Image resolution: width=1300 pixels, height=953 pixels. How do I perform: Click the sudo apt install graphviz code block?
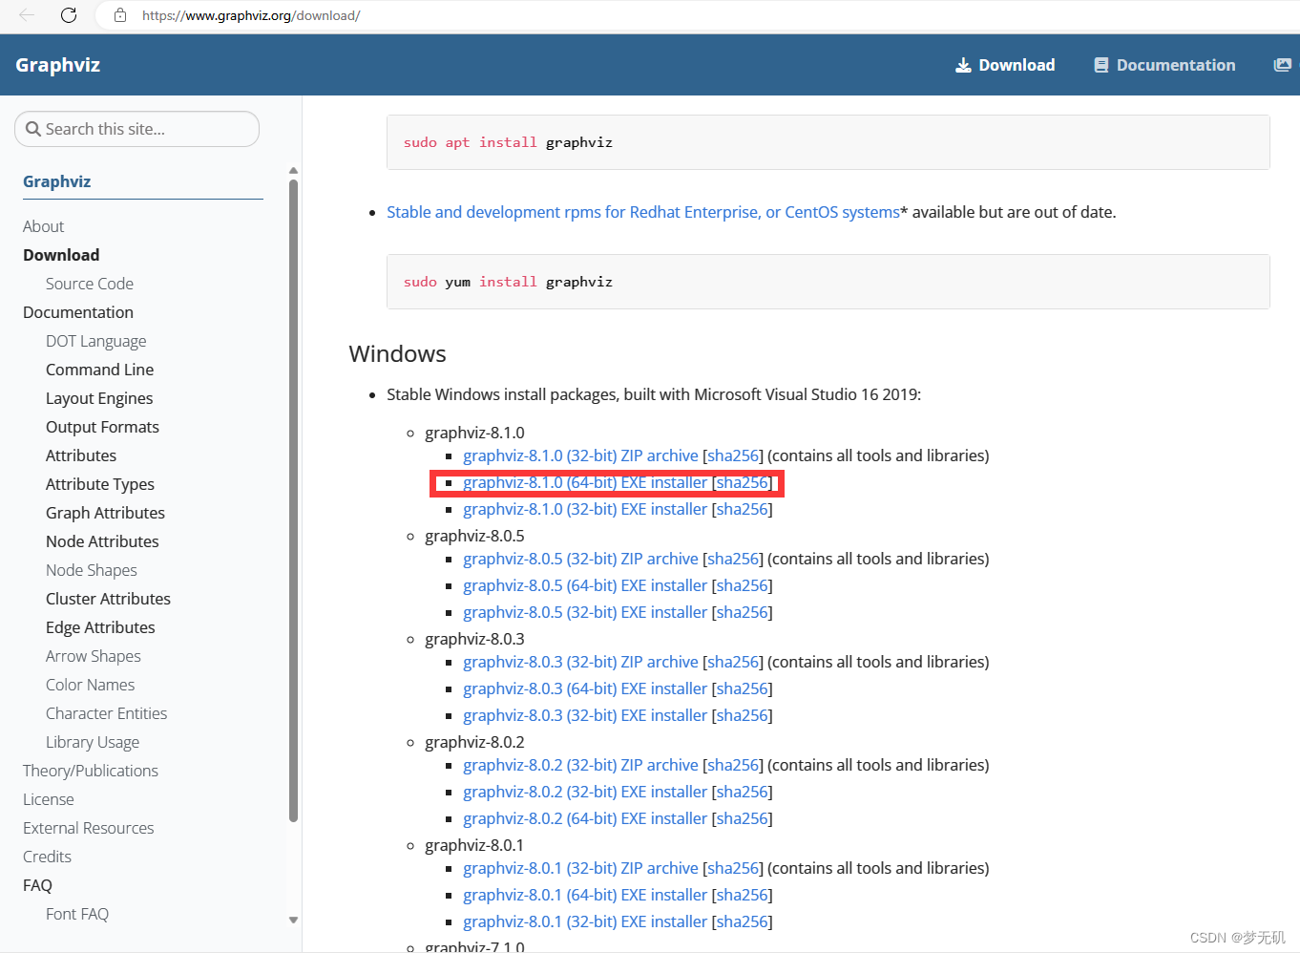click(x=828, y=142)
